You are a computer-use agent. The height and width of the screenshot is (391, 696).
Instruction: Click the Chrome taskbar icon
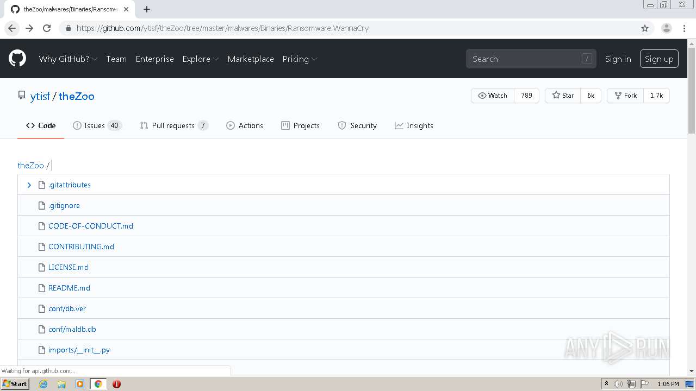[x=98, y=384]
